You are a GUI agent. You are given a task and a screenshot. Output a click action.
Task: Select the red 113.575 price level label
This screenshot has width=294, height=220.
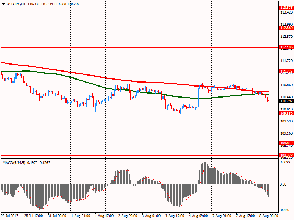286,8
